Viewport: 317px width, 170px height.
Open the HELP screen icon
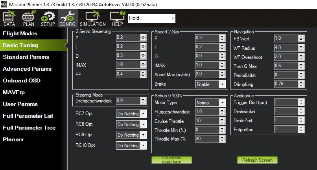118,18
